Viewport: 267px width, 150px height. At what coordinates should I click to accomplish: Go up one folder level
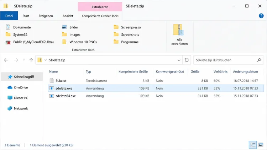click(31, 60)
